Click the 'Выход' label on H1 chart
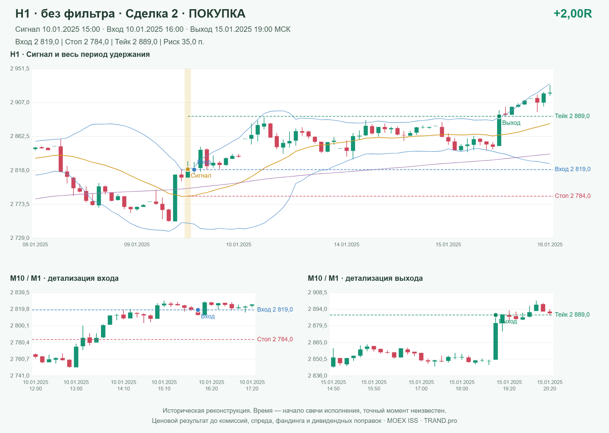The width and height of the screenshot is (609, 433). [x=511, y=123]
